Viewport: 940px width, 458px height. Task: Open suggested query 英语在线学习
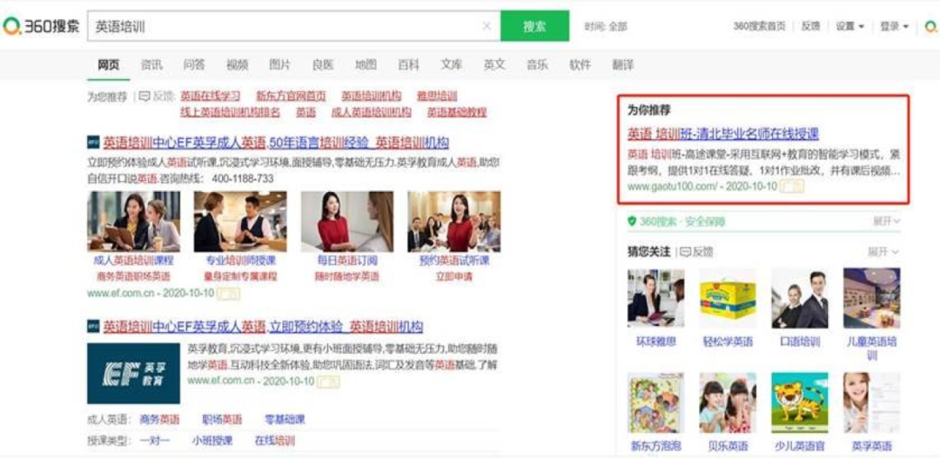tap(211, 96)
